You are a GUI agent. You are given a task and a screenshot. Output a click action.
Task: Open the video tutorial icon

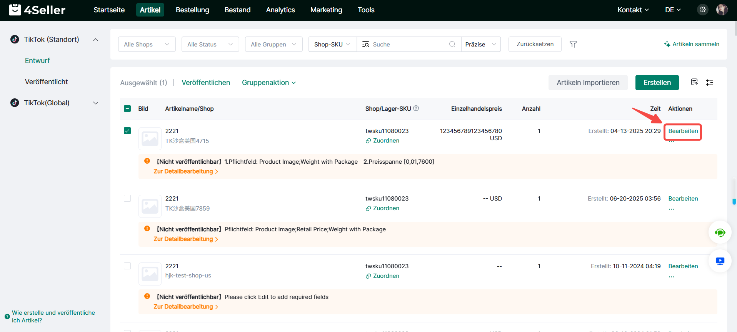(720, 261)
